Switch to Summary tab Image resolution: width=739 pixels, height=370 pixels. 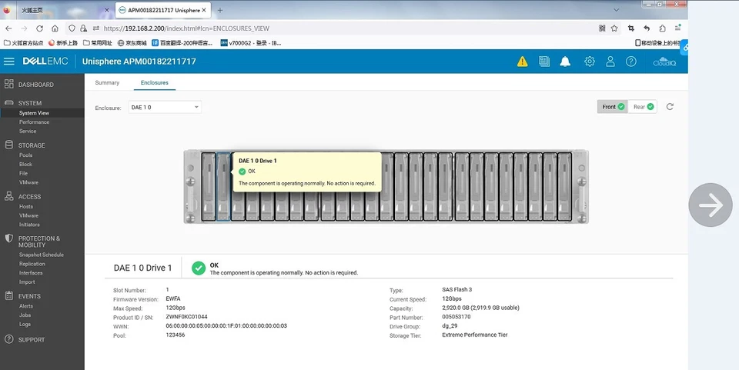(107, 82)
